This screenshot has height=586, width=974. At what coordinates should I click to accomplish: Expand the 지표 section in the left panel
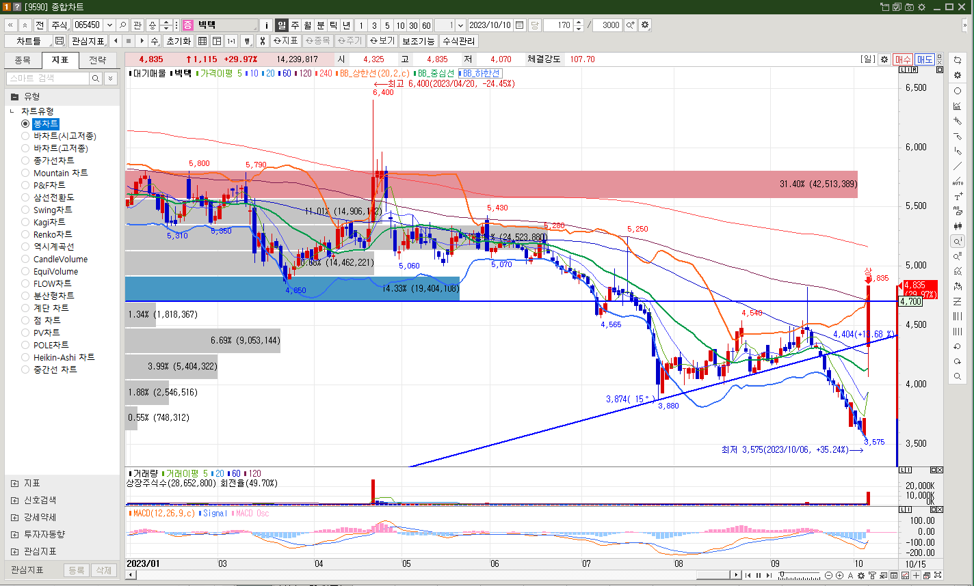[14, 483]
